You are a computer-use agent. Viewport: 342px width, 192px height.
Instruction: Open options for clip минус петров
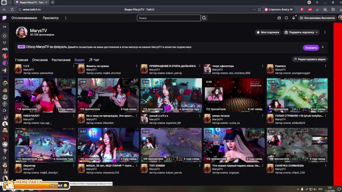tap(263, 116)
